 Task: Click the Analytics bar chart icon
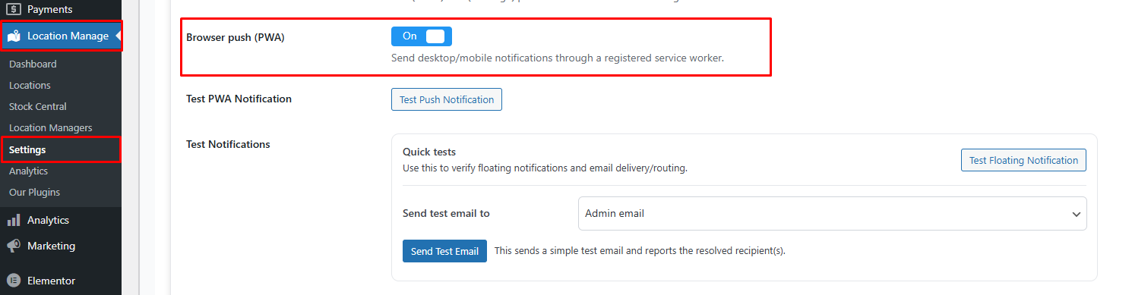coord(14,220)
